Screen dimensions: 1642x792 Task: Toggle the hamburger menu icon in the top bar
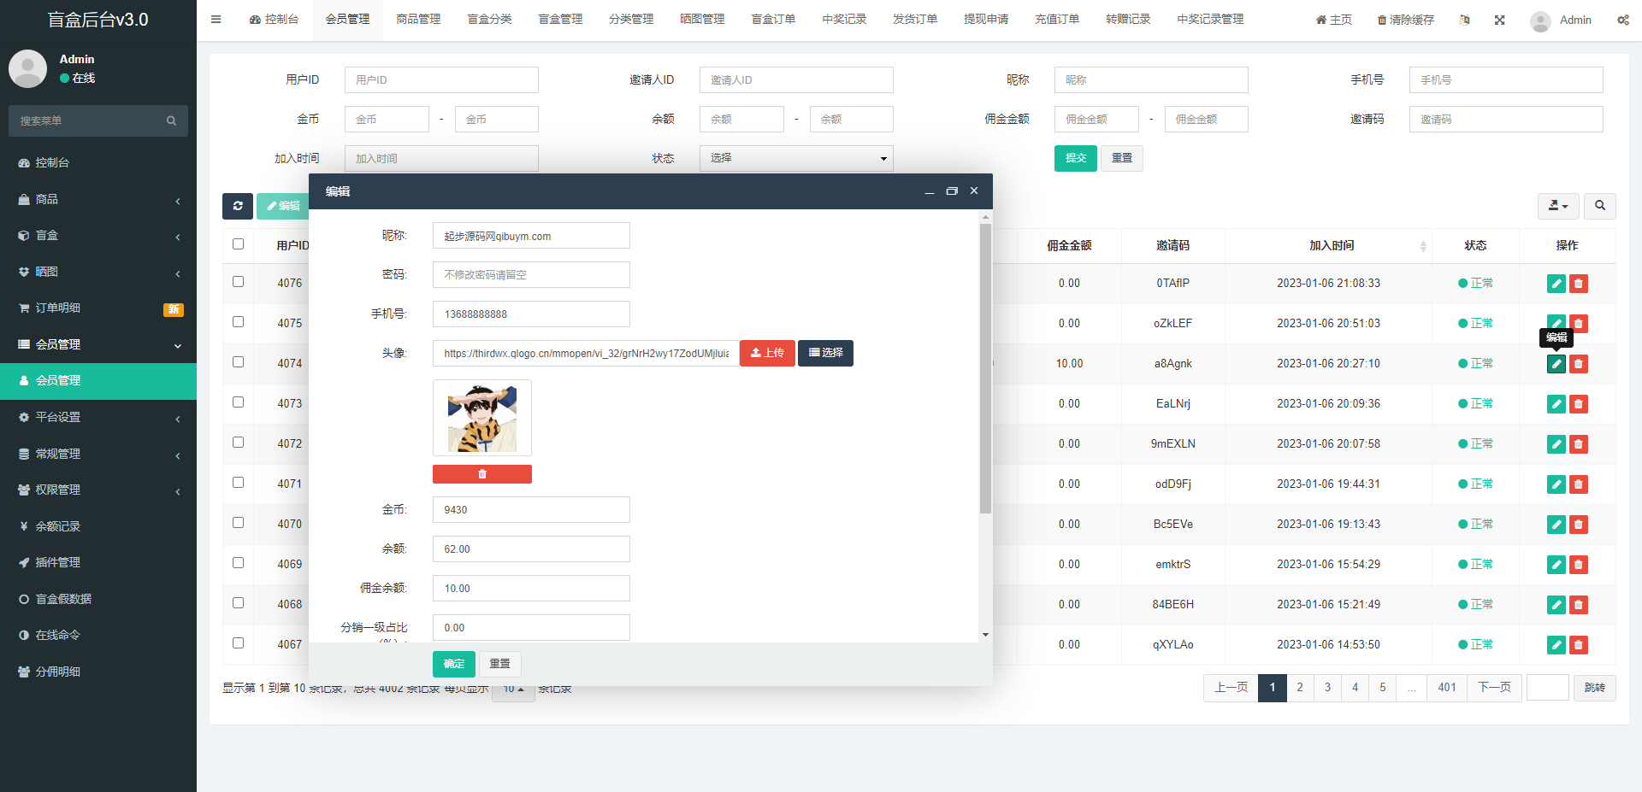tap(216, 20)
